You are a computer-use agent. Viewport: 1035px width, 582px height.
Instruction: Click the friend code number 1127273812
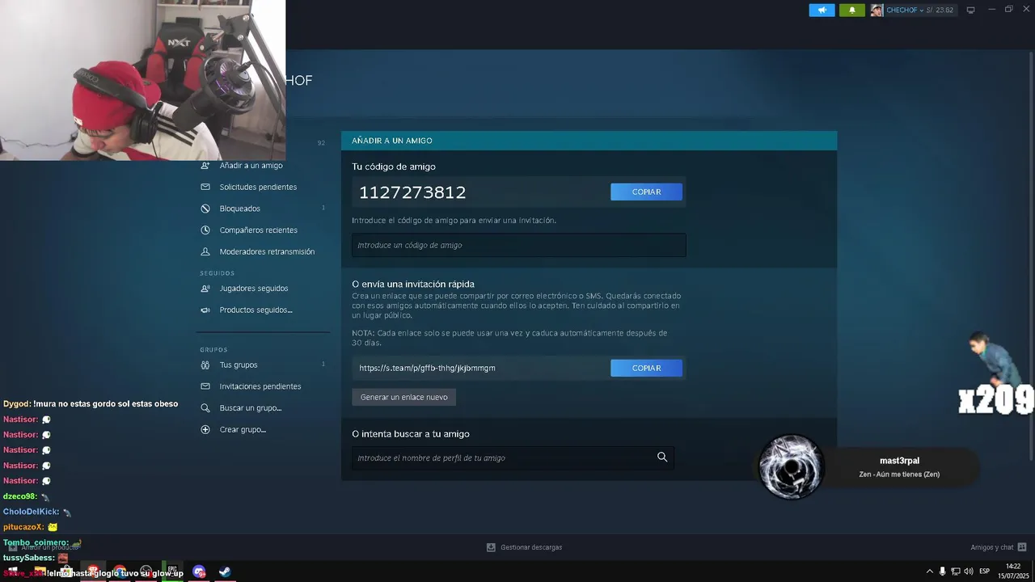[412, 192]
